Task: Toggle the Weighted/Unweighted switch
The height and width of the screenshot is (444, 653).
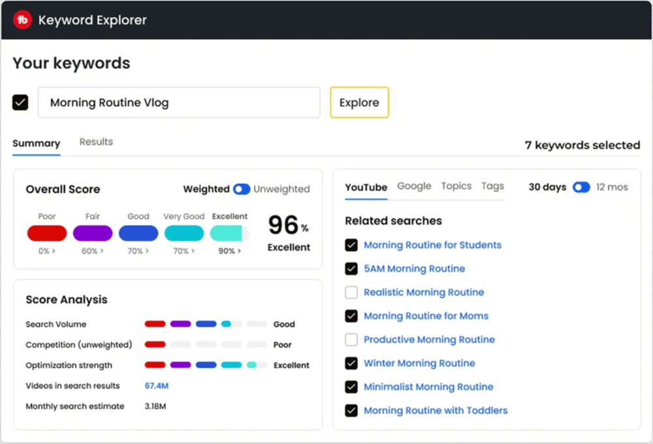Action: click(241, 189)
